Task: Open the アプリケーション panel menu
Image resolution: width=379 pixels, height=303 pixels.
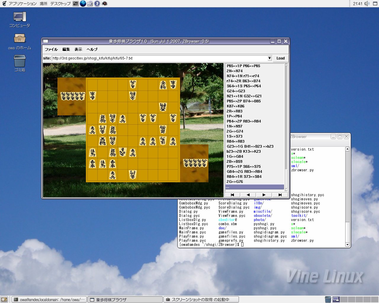Action: pyautogui.click(x=22, y=4)
